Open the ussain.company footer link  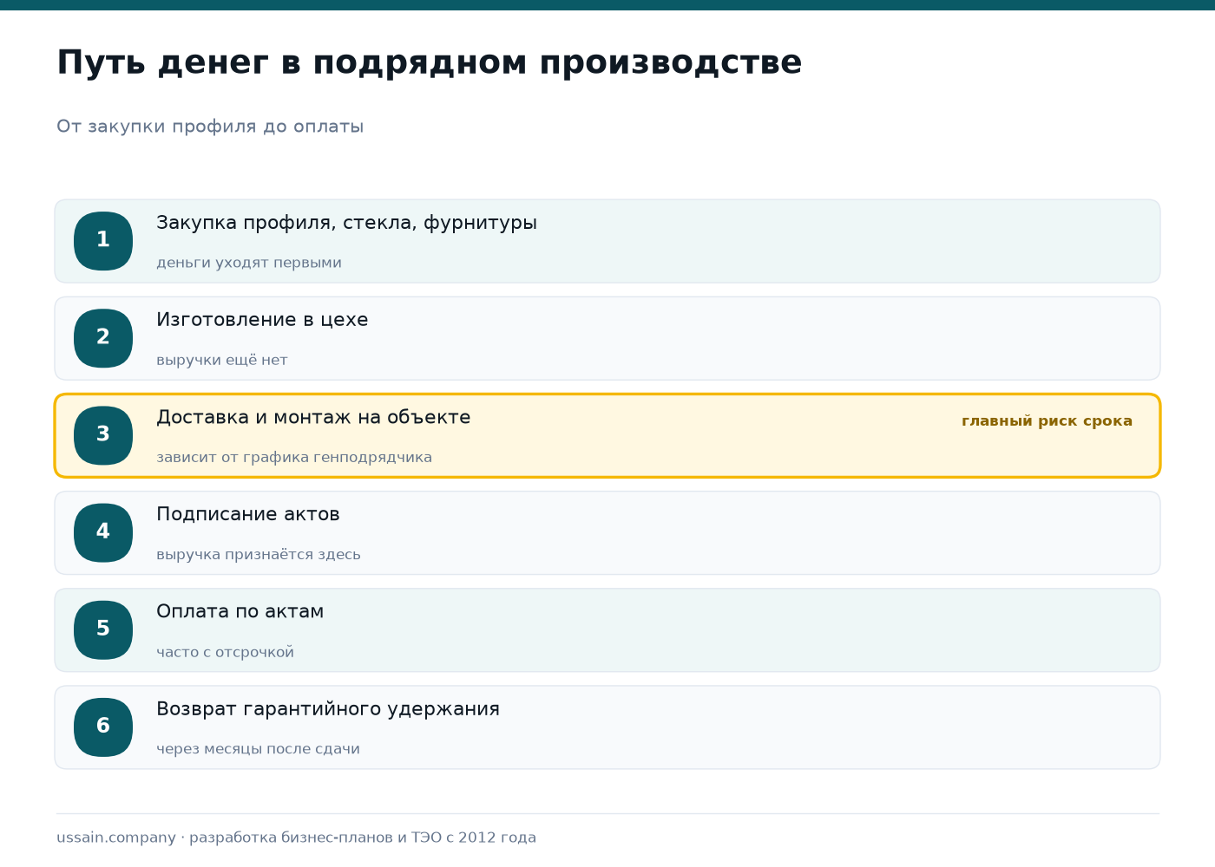coord(116,838)
